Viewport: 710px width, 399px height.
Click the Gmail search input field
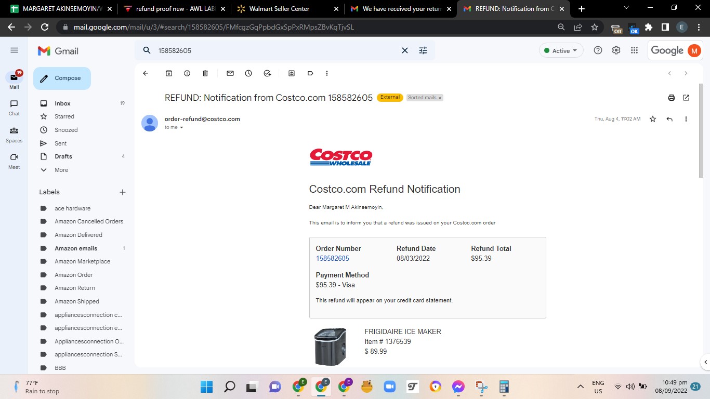pyautogui.click(x=275, y=50)
